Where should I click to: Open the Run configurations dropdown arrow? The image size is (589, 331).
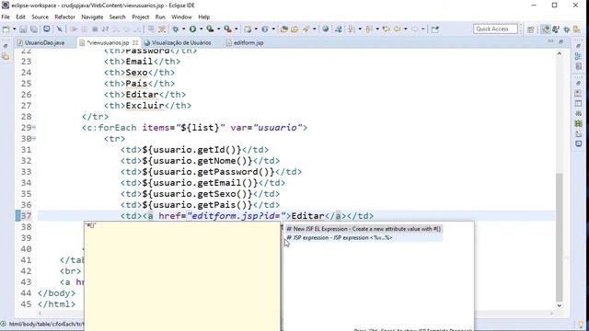pyautogui.click(x=201, y=29)
